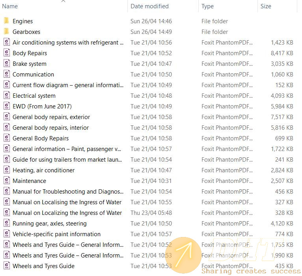Sort files by the Name column header
This screenshot has height=276, width=302.
[x=10, y=6]
